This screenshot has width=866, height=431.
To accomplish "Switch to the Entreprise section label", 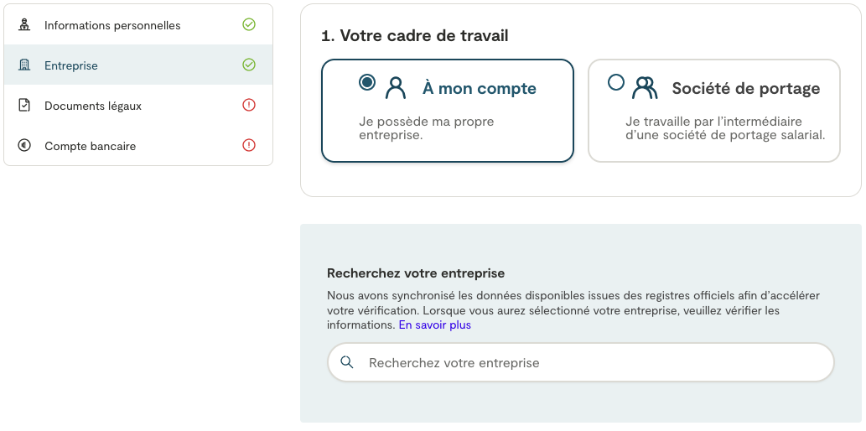I will coord(71,65).
